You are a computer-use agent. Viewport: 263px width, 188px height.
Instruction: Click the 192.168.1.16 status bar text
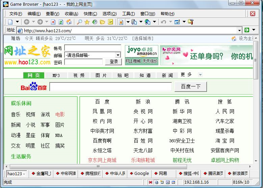pos(196,182)
